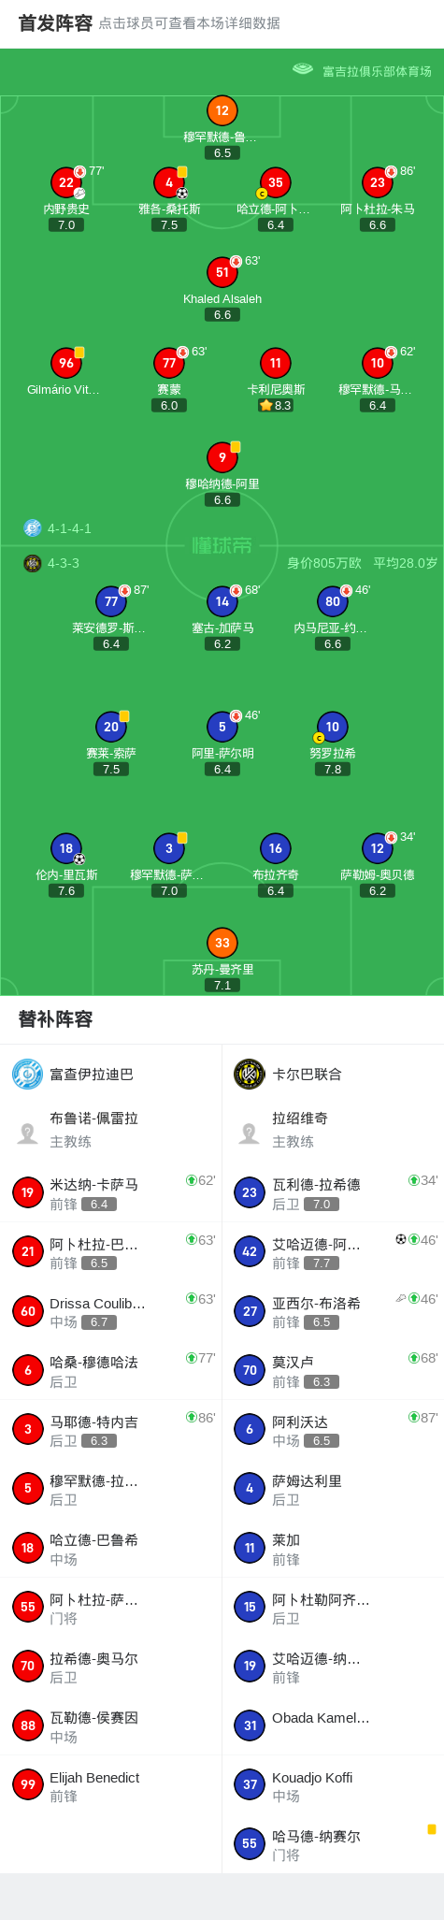444x1920 pixels.
Task: Open the 卡尔巴联合 team crest
Action: (x=250, y=1074)
